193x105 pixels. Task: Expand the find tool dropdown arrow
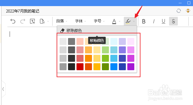(x=48, y=21)
